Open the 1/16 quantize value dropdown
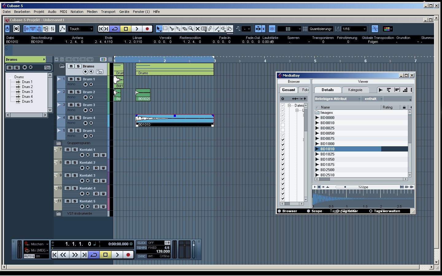The height and width of the screenshot is (276, 442). click(x=354, y=29)
